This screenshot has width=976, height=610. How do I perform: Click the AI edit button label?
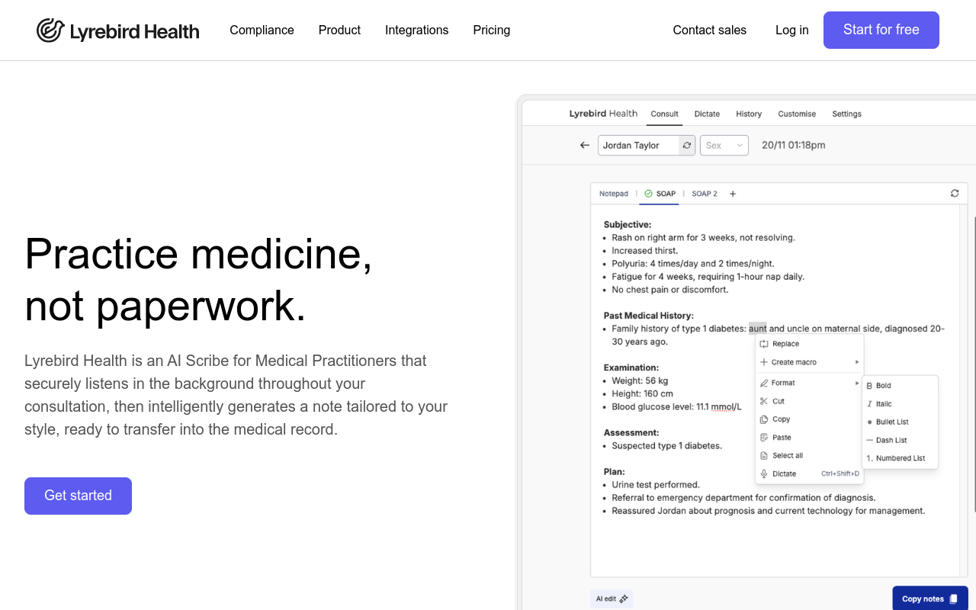(x=606, y=599)
